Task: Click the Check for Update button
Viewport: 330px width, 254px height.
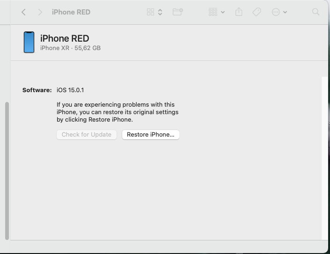Action: (87, 135)
